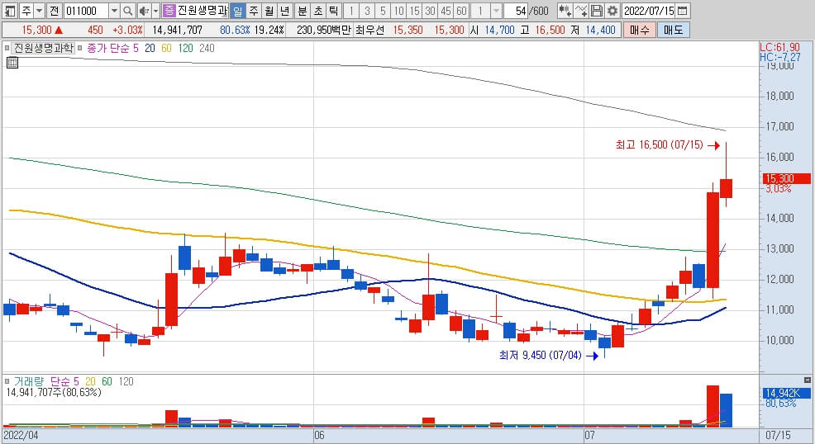
Task: Click the LC:61.90 indicator text
Action: 779,48
